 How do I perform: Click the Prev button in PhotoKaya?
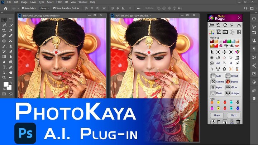tap(217, 115)
